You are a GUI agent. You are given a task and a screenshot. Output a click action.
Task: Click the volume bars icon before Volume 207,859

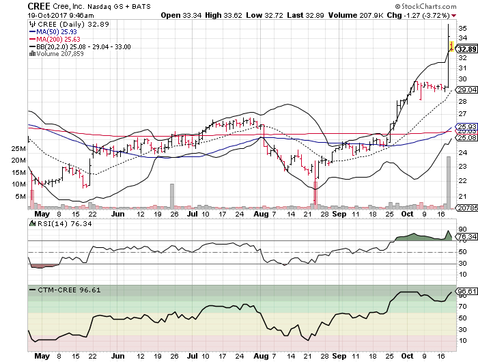tap(32, 54)
